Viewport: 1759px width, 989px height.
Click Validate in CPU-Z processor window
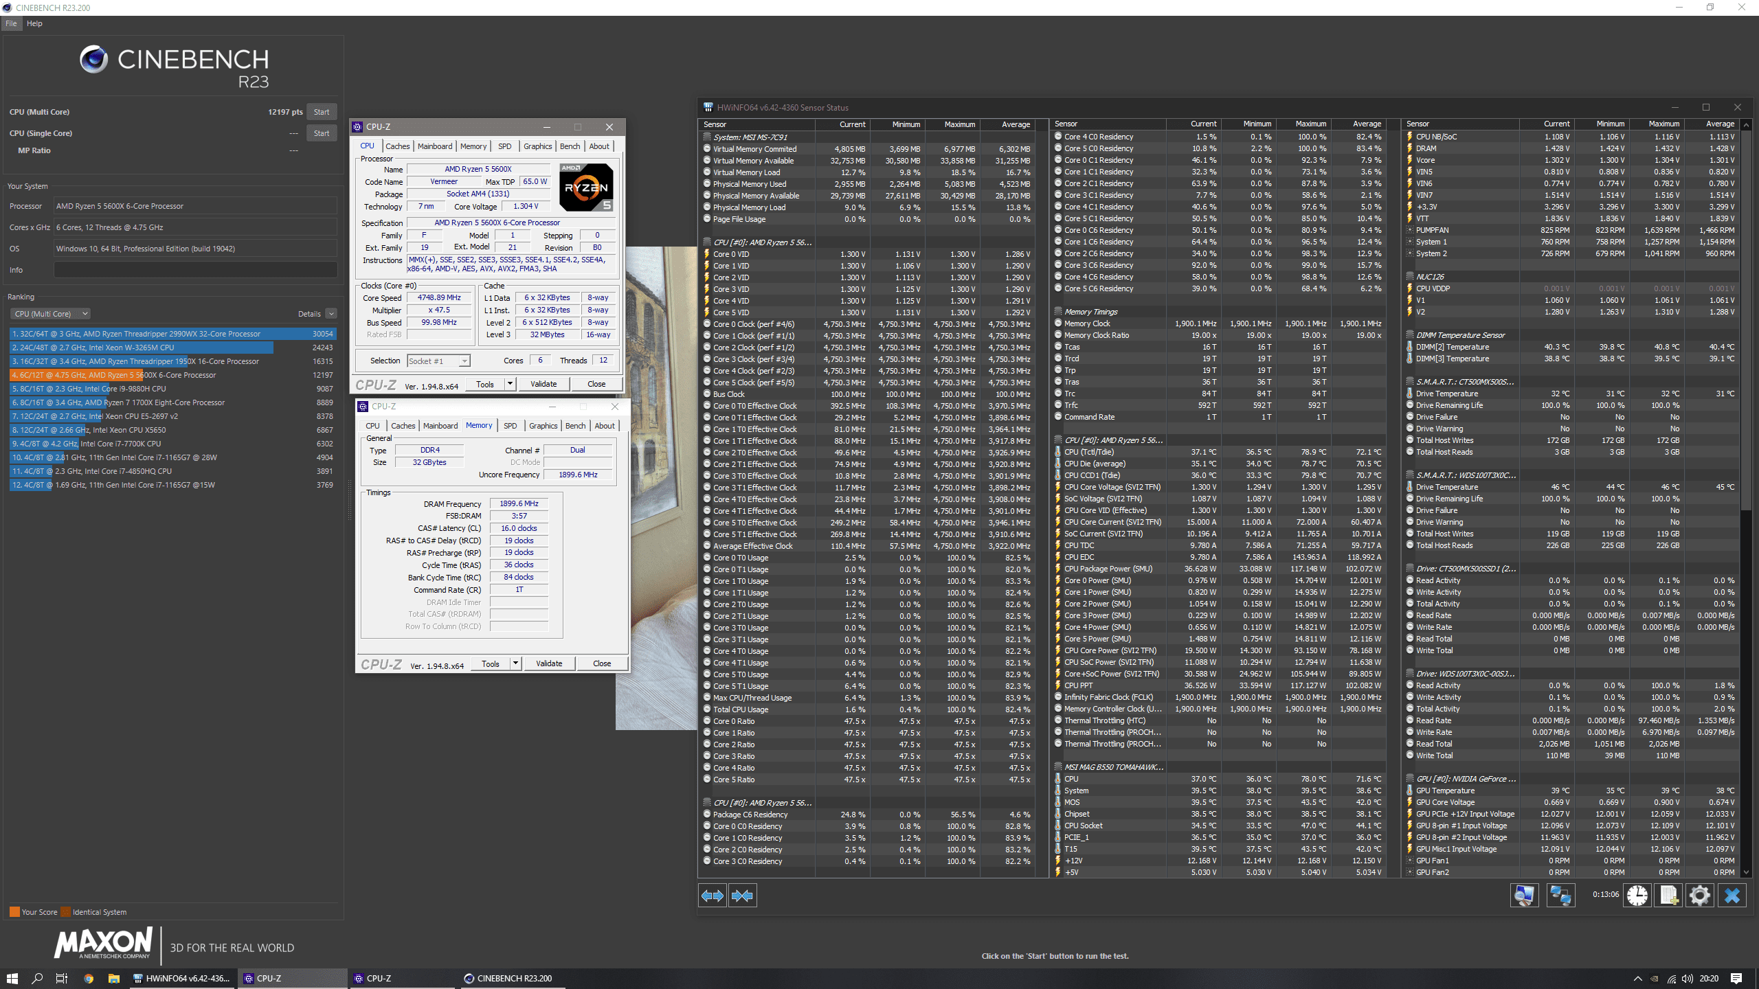point(544,384)
